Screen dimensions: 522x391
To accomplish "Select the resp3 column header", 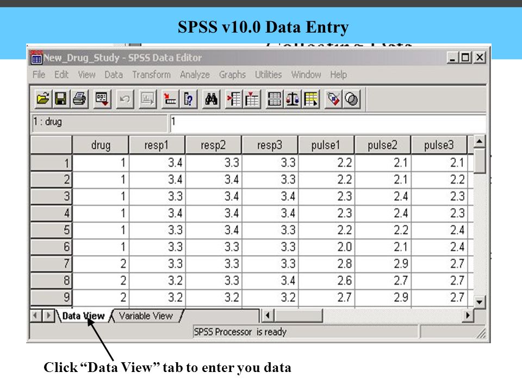I will click(270, 145).
